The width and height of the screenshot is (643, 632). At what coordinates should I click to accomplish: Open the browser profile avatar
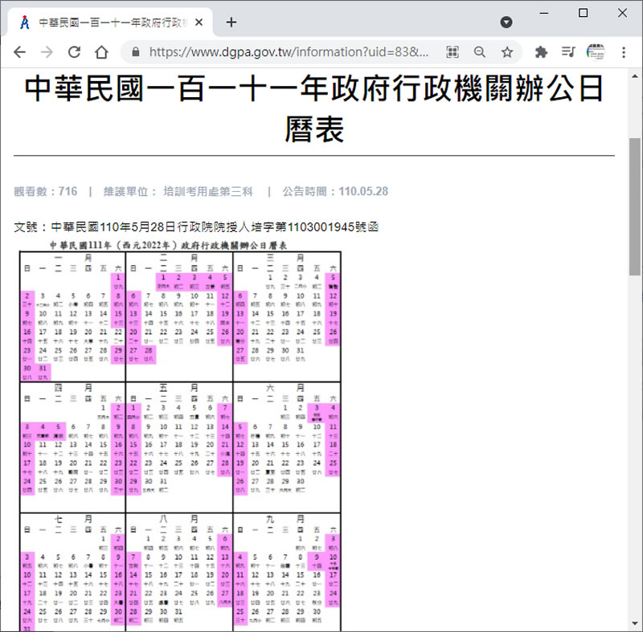coord(596,52)
